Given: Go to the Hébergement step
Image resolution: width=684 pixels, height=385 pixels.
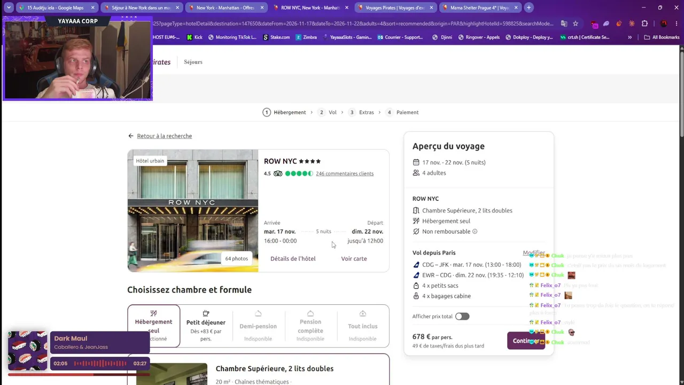Looking at the screenshot, I should pos(284,112).
